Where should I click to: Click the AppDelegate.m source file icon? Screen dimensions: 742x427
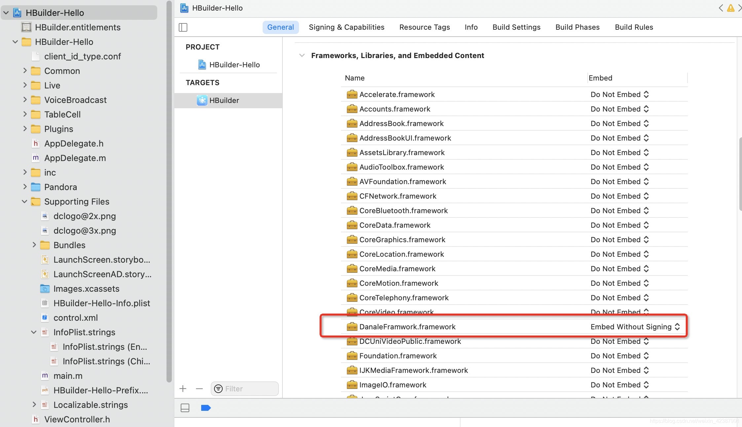[36, 158]
